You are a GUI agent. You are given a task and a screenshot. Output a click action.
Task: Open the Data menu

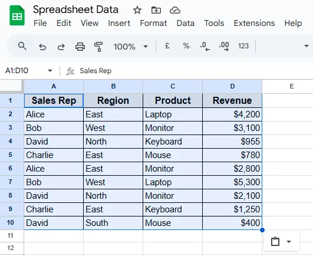[x=186, y=23]
